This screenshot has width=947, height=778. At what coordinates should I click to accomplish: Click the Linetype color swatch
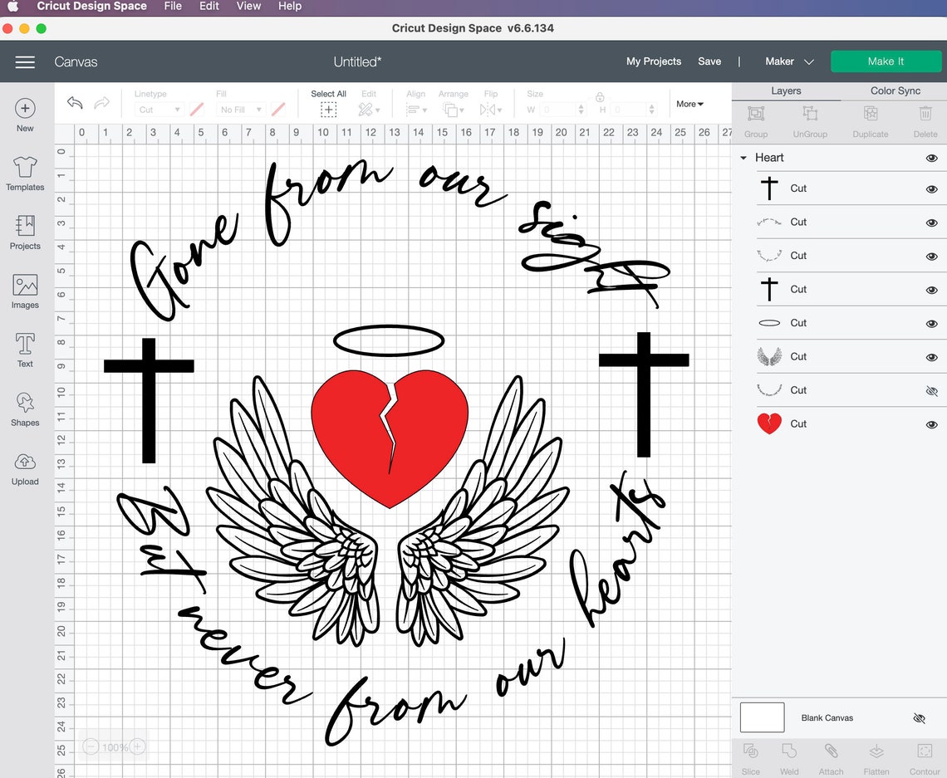click(x=197, y=109)
